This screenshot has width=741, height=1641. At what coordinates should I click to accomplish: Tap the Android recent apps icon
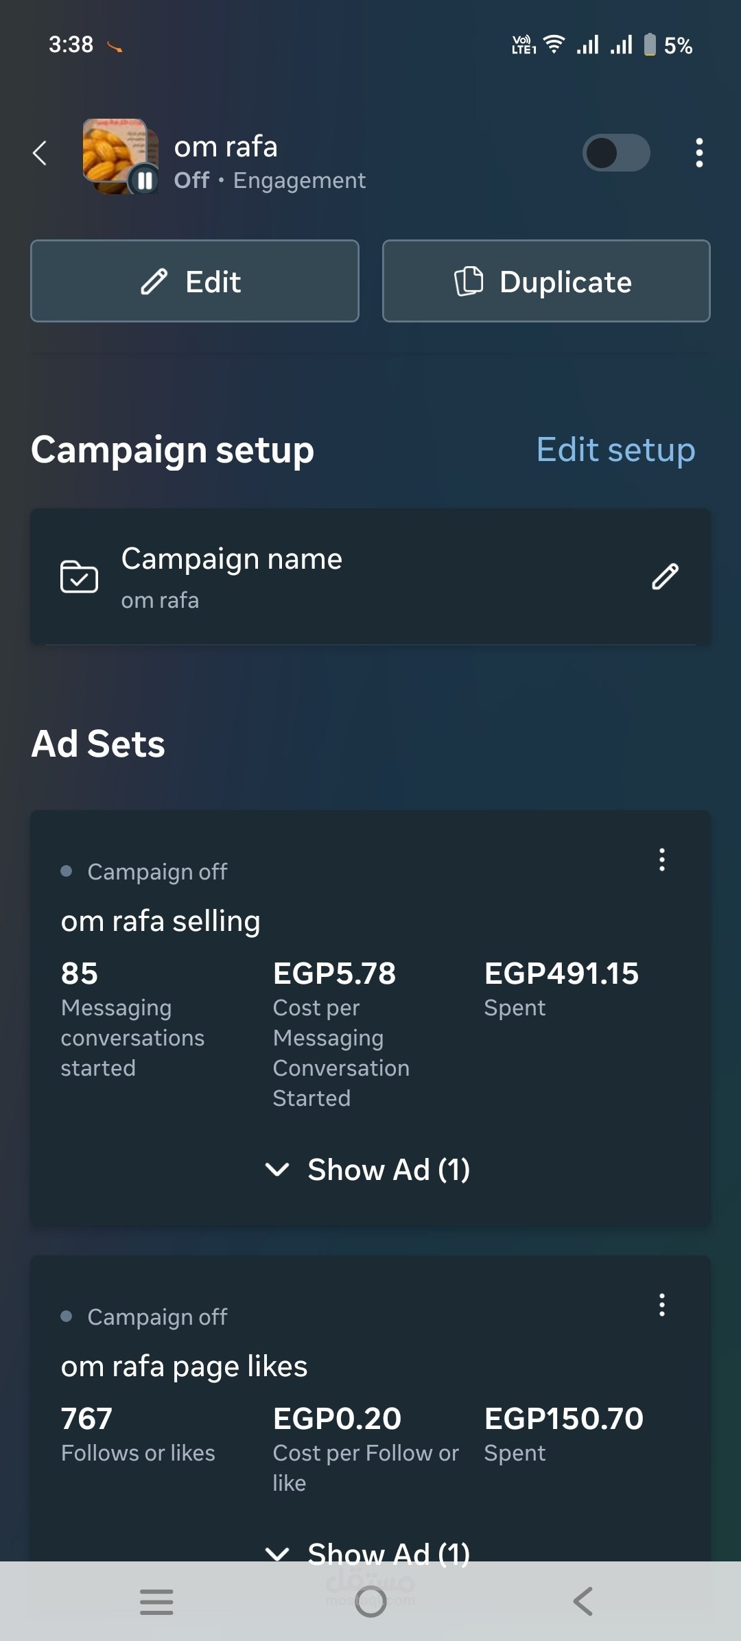coord(156,1602)
